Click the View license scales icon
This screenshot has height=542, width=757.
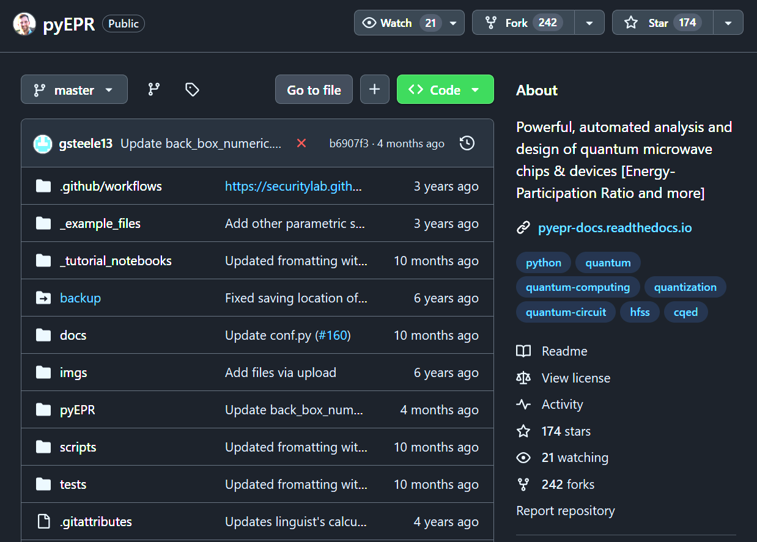click(523, 378)
